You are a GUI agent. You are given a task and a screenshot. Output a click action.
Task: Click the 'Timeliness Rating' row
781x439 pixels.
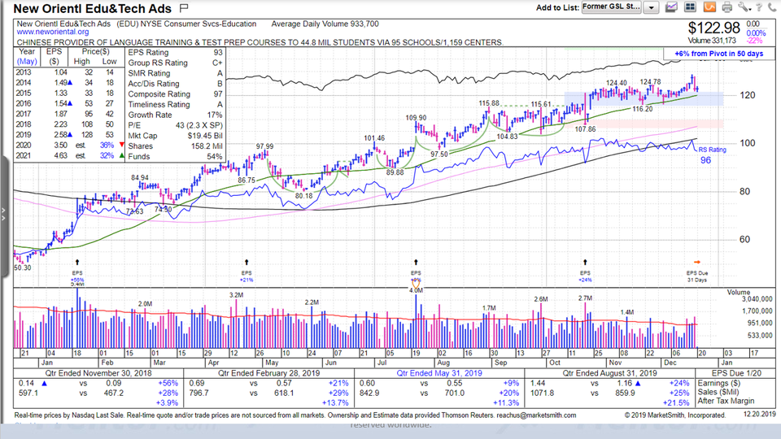(176, 105)
